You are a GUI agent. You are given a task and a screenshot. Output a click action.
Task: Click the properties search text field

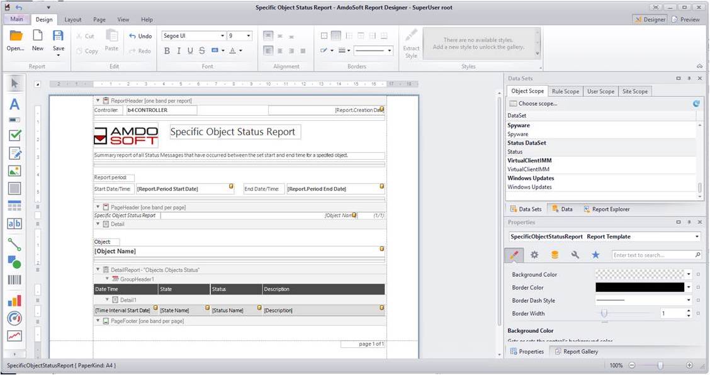coord(653,255)
